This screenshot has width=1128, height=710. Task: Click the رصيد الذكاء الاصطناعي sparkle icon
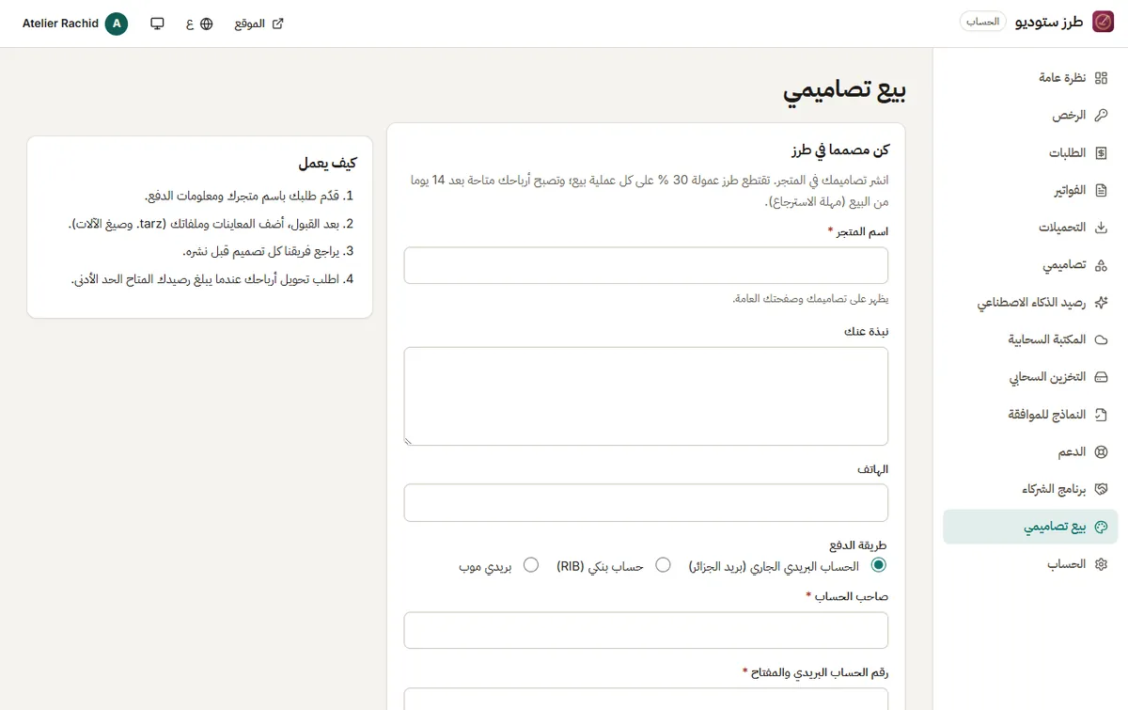coord(1103,303)
